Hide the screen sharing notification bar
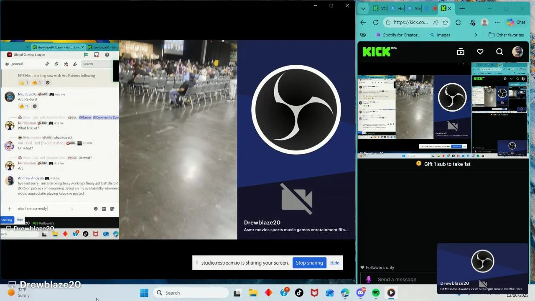 click(x=334, y=263)
